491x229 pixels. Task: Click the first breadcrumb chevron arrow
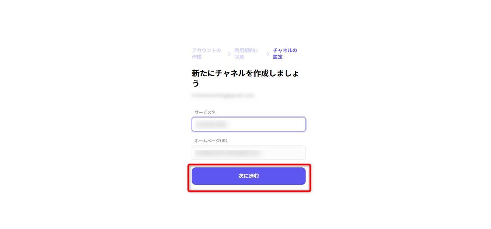coord(229,54)
